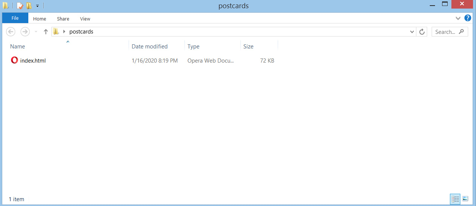Image resolution: width=476 pixels, height=206 pixels.
Task: Click postcards in the address bar
Action: pyautogui.click(x=81, y=32)
